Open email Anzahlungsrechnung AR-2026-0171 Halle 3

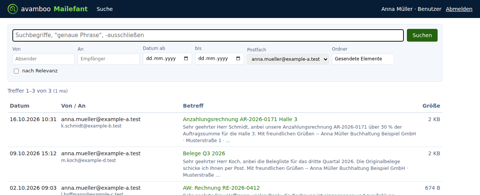(x=240, y=119)
